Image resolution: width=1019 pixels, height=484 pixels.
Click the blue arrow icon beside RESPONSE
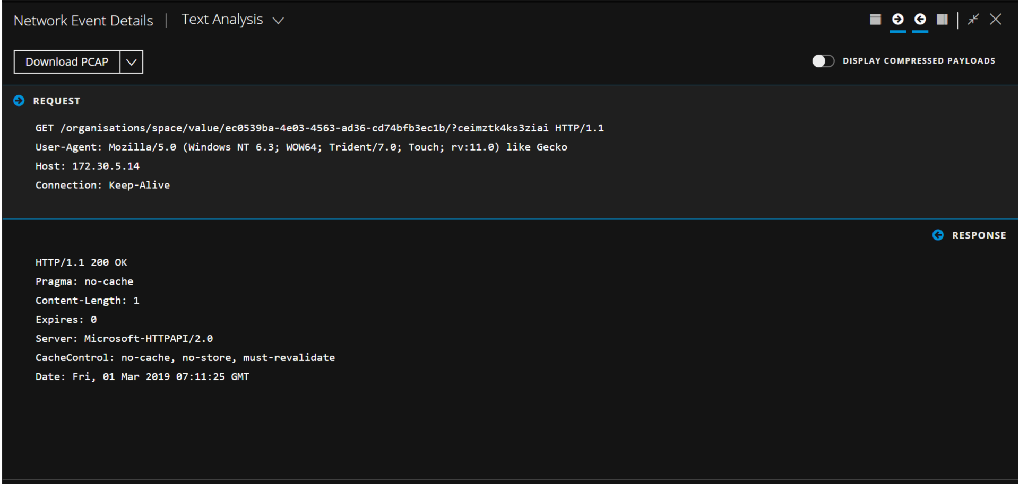(938, 235)
